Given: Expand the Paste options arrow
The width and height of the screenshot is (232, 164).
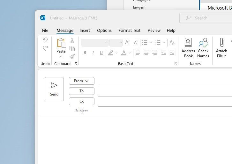Looking at the screenshot, I should 61,56.
